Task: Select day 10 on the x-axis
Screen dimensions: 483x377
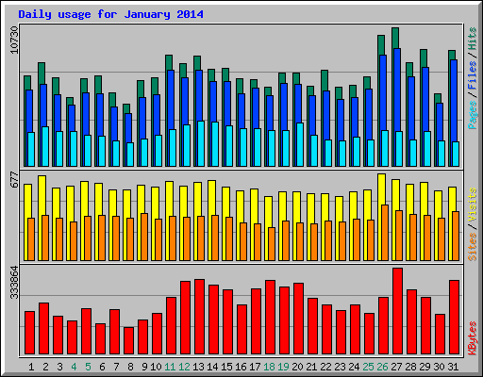Action: click(156, 367)
